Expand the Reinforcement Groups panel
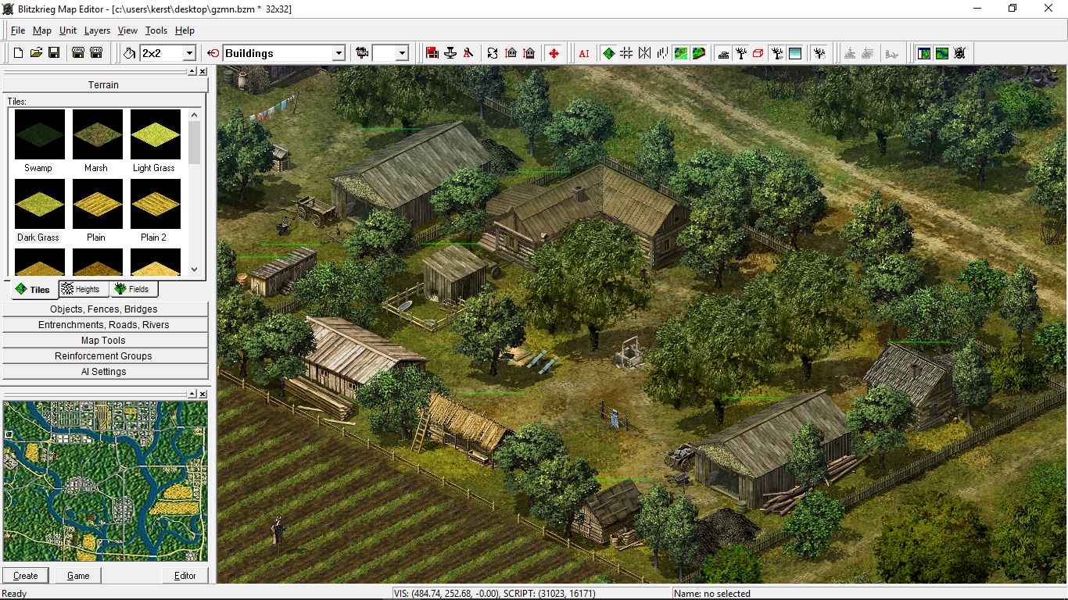1068x600 pixels. tap(106, 356)
